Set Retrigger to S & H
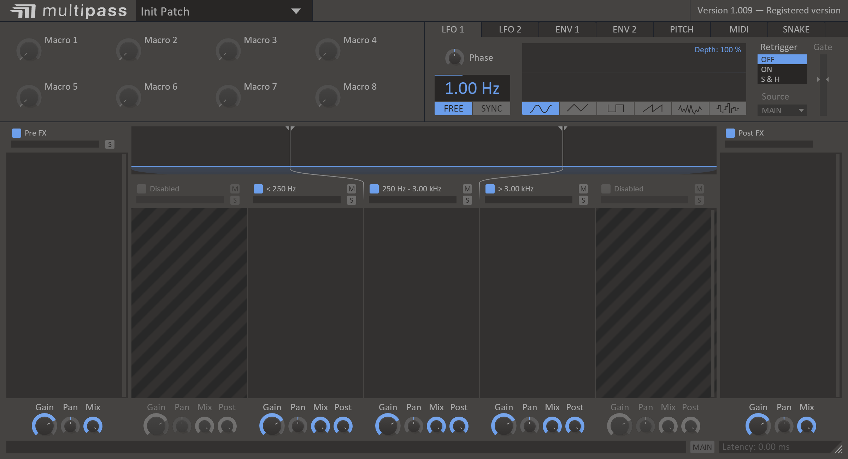The image size is (848, 459). 782,79
